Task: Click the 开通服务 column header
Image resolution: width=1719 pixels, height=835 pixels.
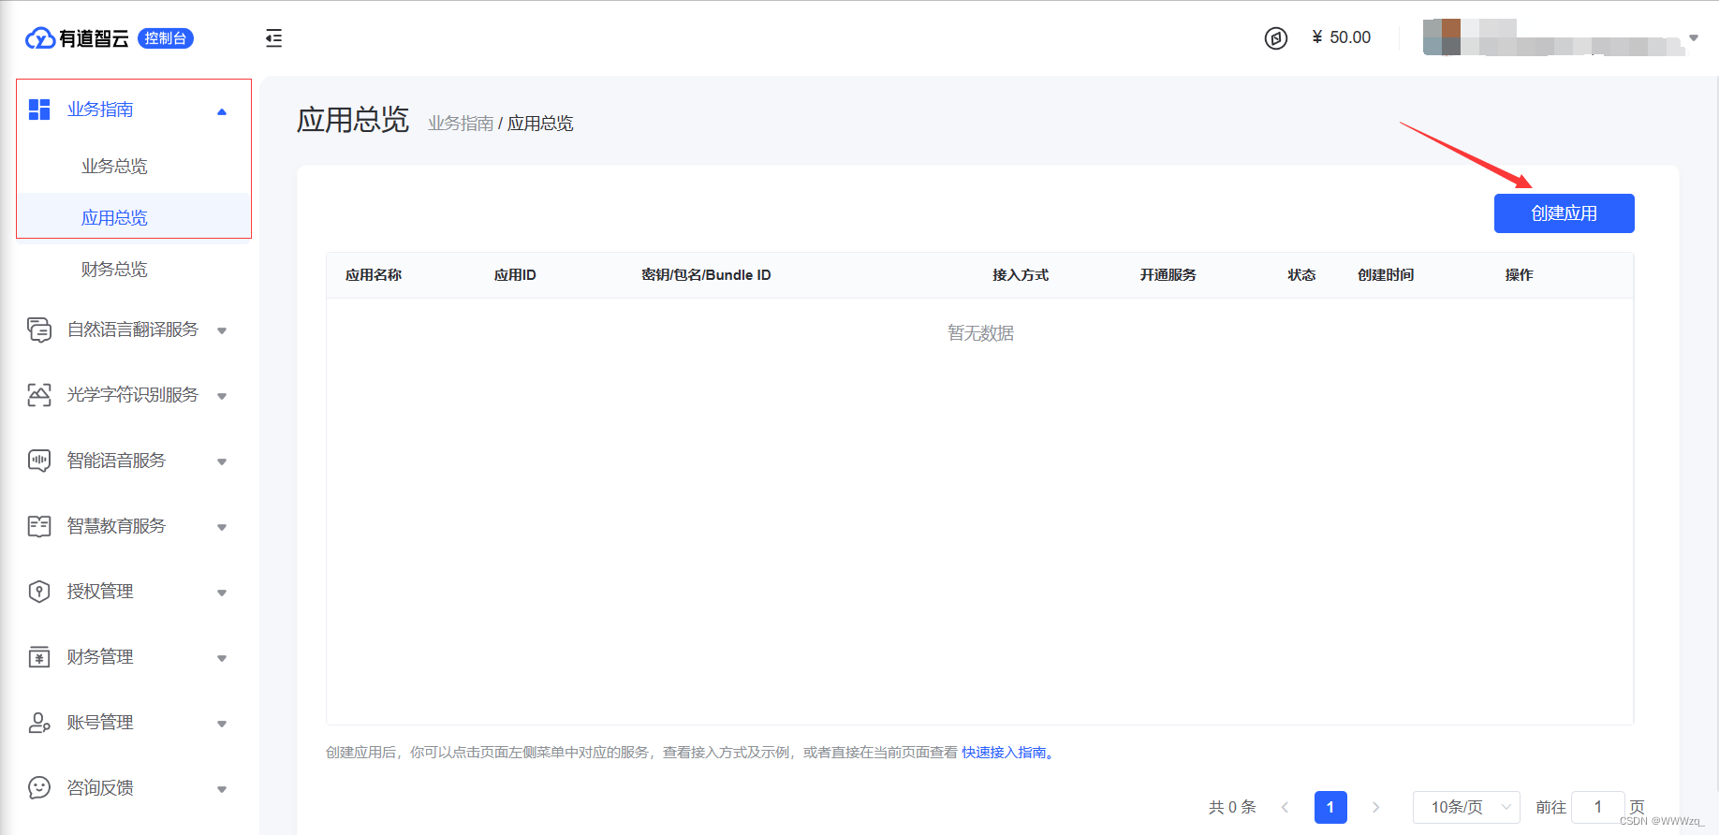Action: tap(1168, 275)
